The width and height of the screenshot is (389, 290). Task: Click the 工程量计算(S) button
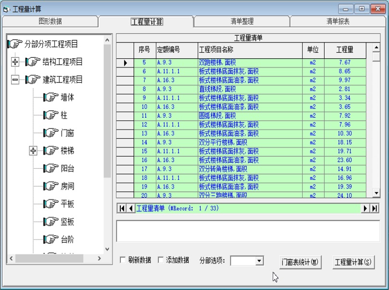(x=353, y=262)
